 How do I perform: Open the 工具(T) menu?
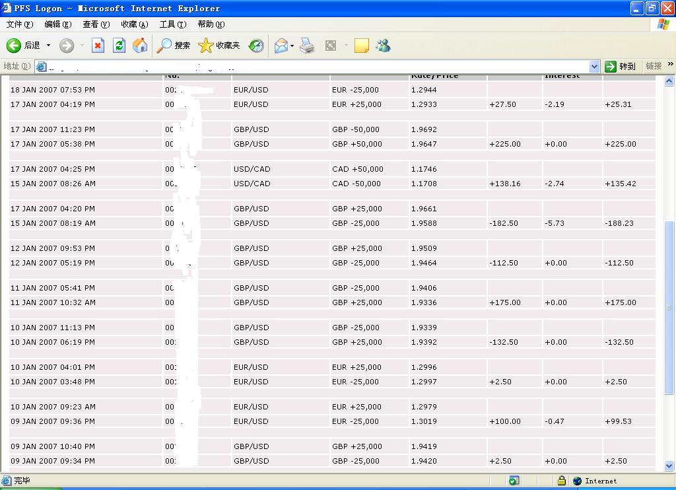[173, 24]
